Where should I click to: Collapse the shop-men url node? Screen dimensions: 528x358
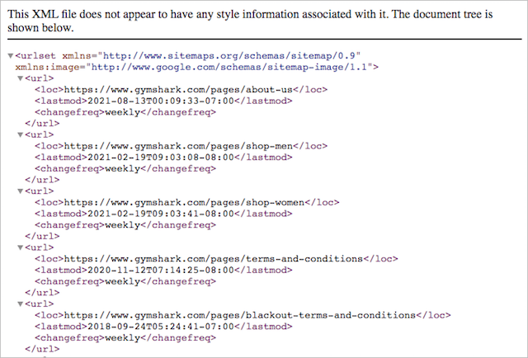coord(21,134)
